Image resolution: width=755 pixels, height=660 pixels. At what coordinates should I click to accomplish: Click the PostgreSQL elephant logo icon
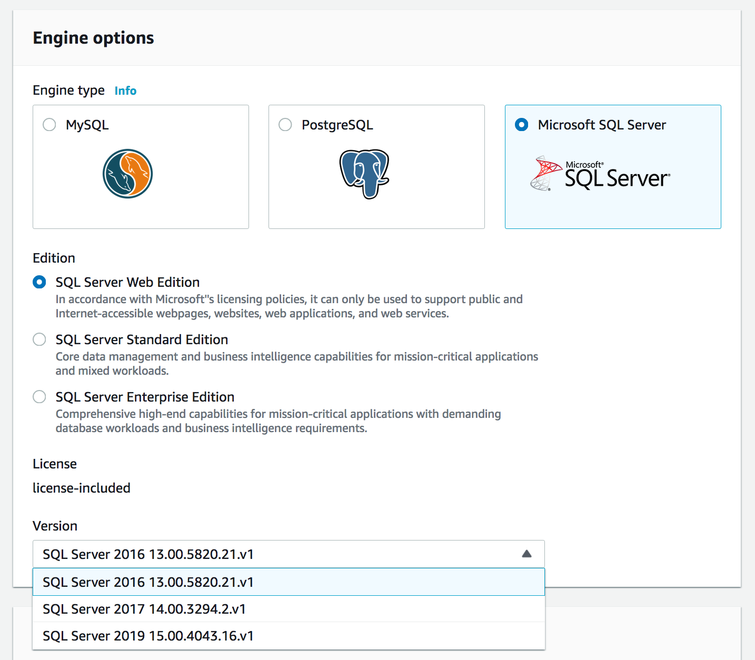(x=364, y=174)
